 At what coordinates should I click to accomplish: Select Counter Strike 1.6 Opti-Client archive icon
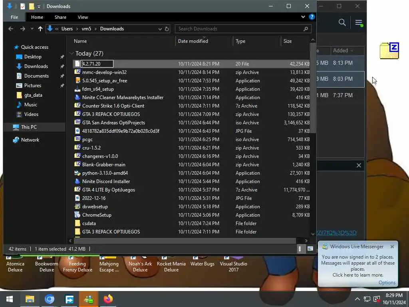click(77, 106)
